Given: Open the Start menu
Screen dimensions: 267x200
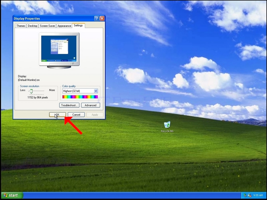Looking at the screenshot, I should click(x=12, y=195).
